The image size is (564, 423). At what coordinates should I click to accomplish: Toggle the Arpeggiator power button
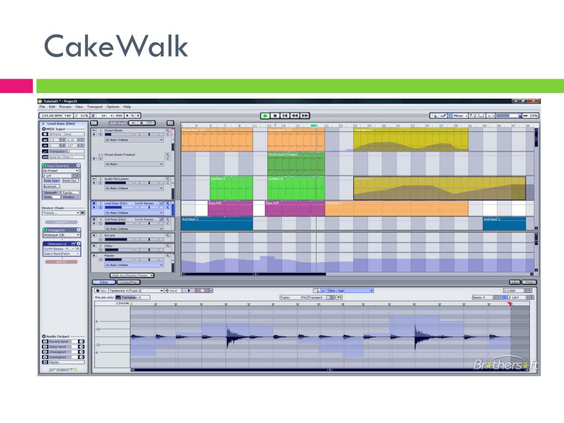point(45,230)
